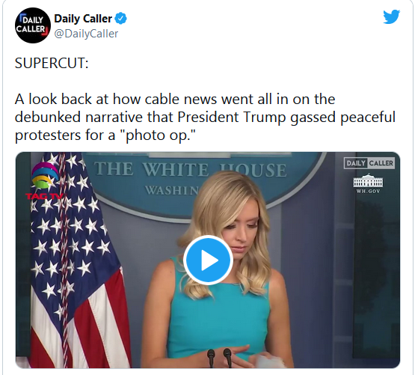Click the tweet paragraph about cable news
Image resolution: width=415 pixels, height=375 pixels.
coord(205,117)
